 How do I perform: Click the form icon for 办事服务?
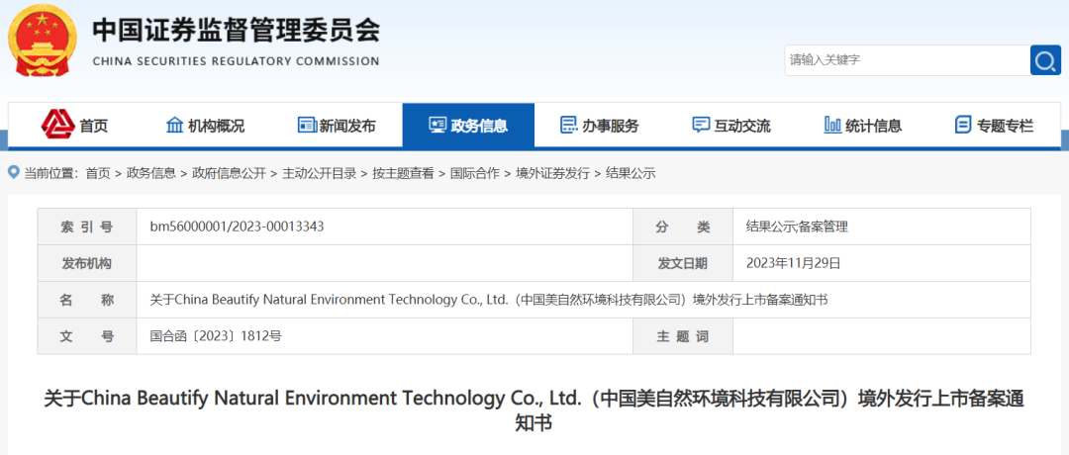(x=568, y=126)
